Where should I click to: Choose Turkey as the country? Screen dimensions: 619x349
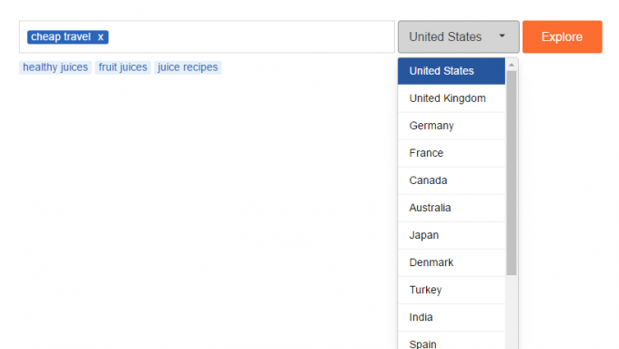(452, 290)
